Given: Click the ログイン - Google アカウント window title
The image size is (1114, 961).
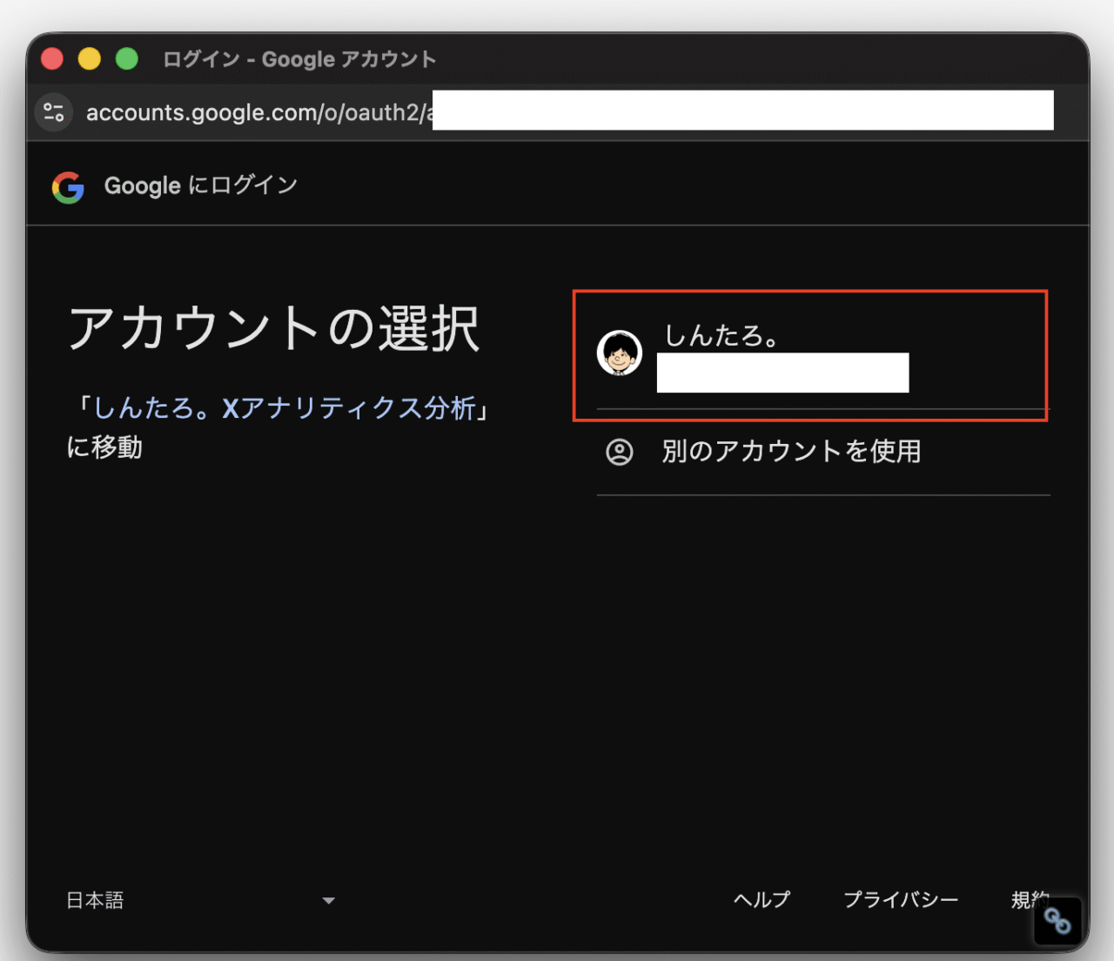Looking at the screenshot, I should [x=299, y=59].
